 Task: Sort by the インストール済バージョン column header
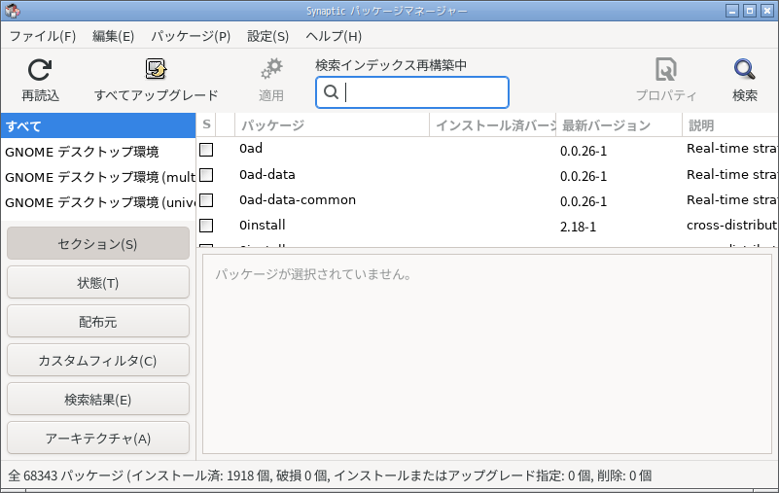pos(493,124)
